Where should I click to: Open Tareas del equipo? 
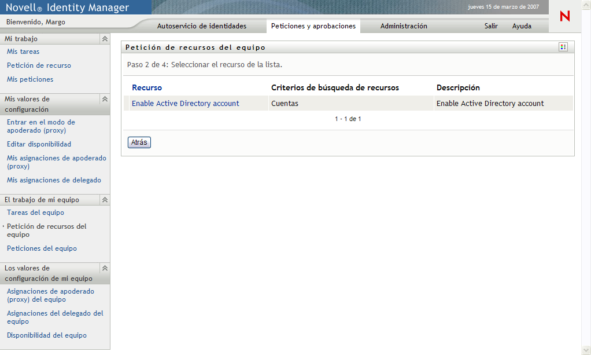tap(35, 213)
